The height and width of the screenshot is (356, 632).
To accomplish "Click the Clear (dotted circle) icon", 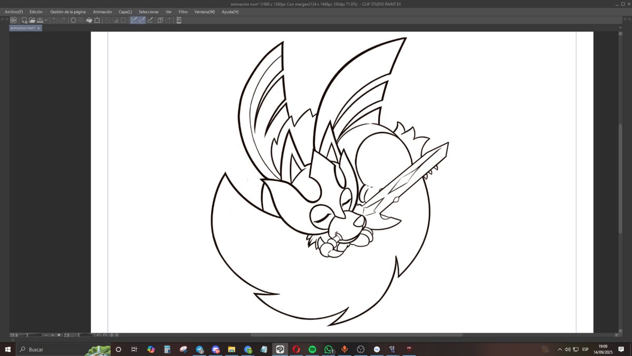I will (x=73, y=20).
